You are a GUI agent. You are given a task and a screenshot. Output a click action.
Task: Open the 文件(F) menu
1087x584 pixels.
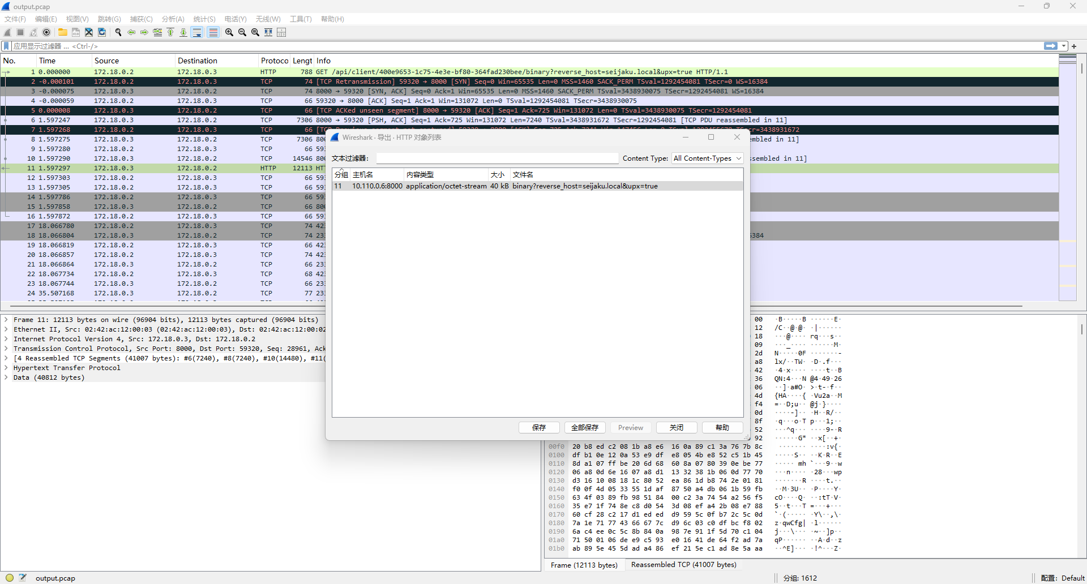pos(15,19)
